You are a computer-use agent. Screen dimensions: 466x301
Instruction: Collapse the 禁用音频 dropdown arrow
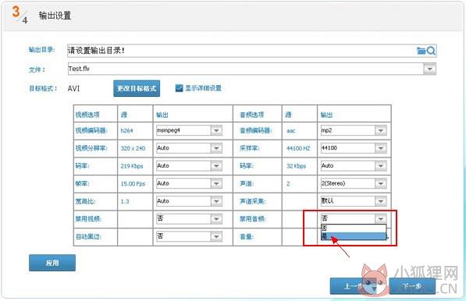coord(381,219)
